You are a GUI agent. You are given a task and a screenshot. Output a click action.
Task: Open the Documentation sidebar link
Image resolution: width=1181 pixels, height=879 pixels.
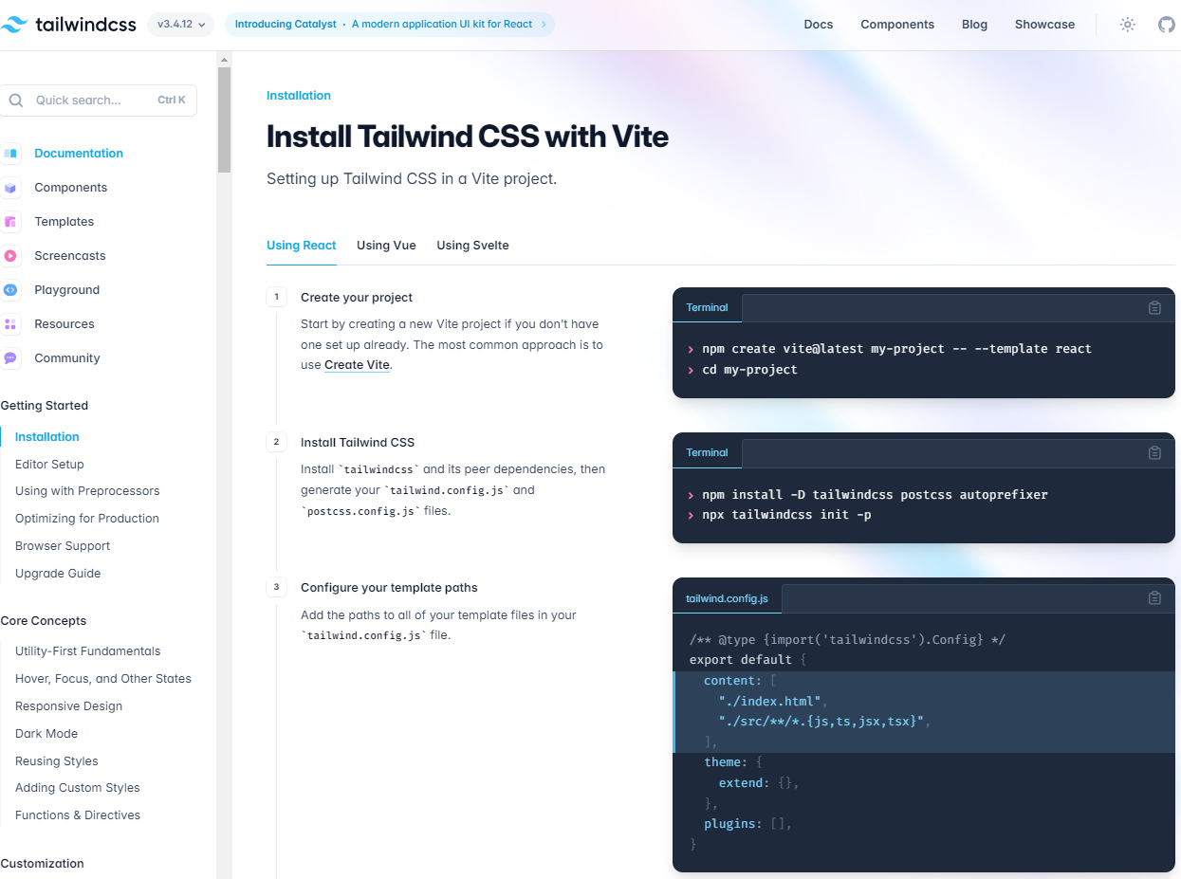point(79,154)
